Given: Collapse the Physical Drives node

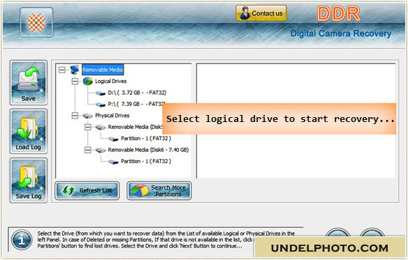Looking at the screenshot, I should coord(75,116).
